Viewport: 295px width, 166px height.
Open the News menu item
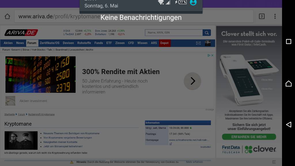[20, 43]
